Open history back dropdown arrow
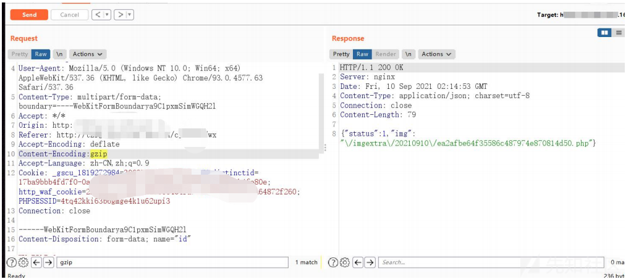The width and height of the screenshot is (631, 279). point(108,14)
